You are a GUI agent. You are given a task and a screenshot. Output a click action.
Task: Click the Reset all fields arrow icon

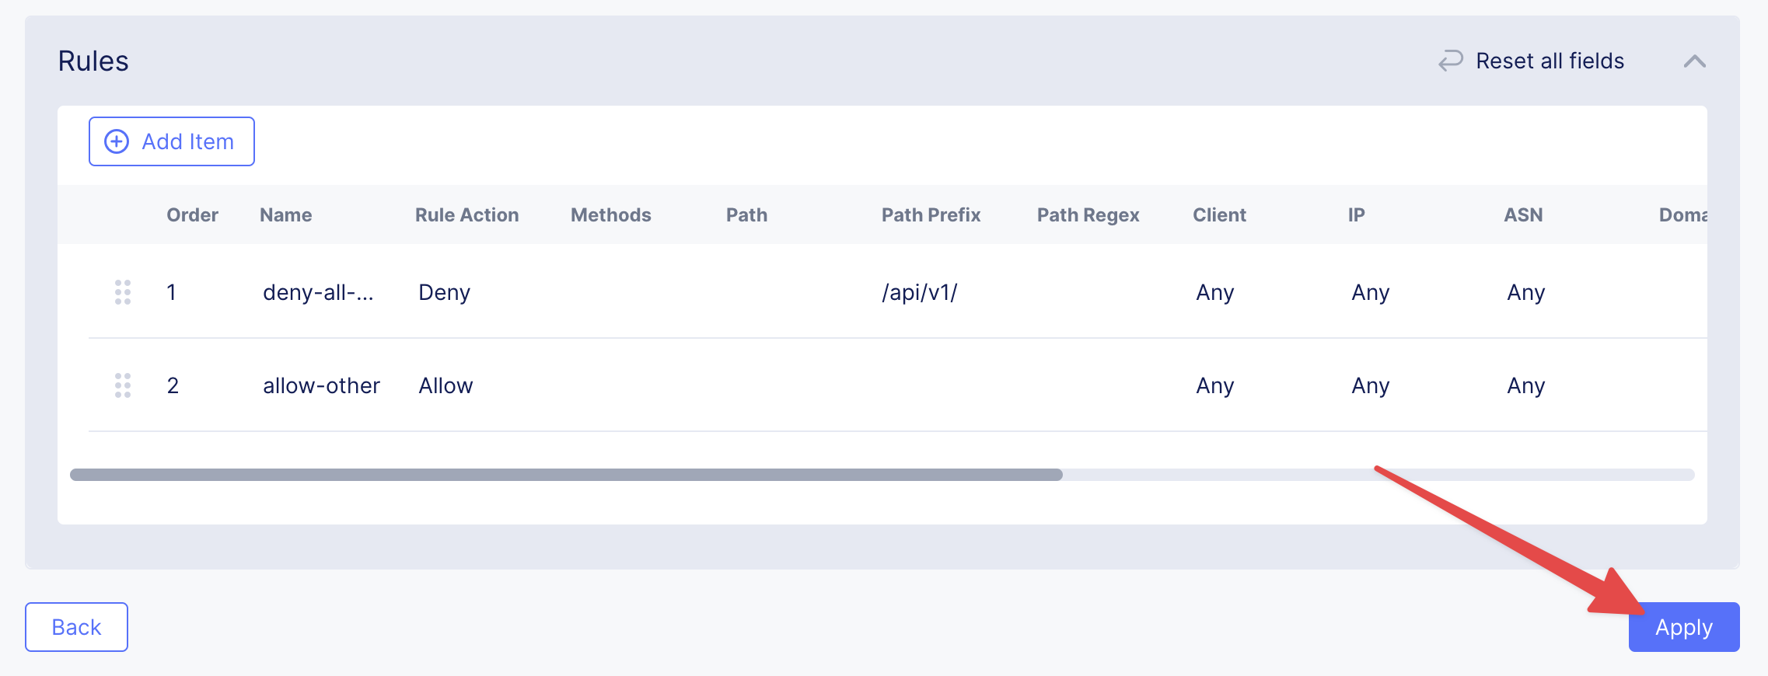coord(1450,61)
